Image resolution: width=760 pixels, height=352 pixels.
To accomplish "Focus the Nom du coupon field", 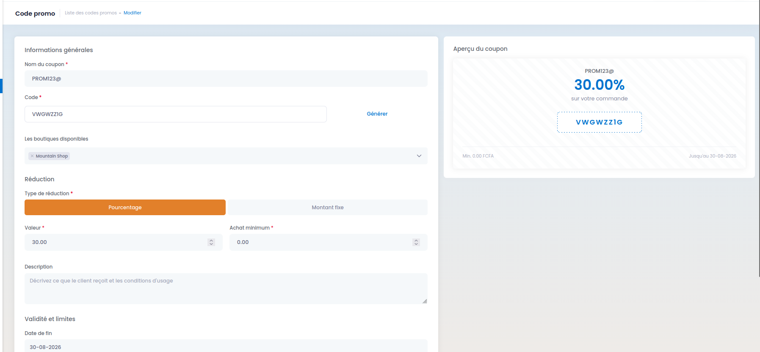I will [226, 79].
